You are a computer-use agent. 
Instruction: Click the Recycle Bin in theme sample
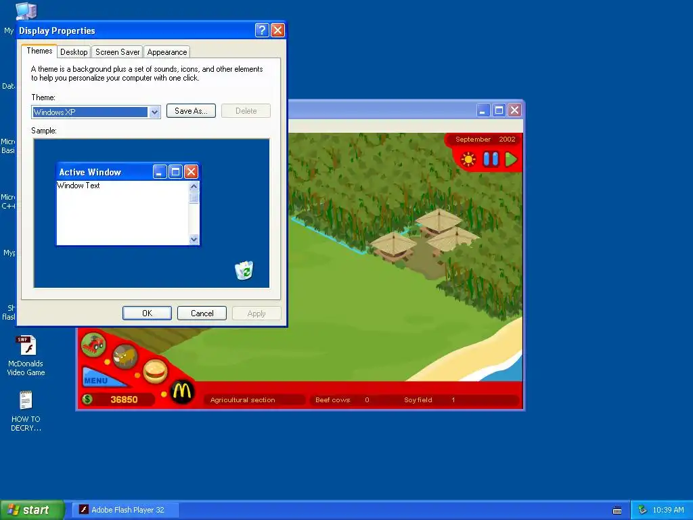(244, 270)
